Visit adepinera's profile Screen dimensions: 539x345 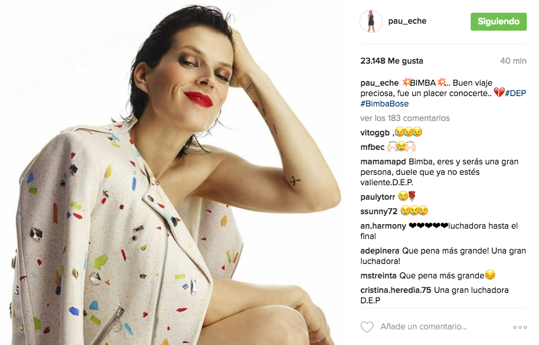pyautogui.click(x=380, y=251)
